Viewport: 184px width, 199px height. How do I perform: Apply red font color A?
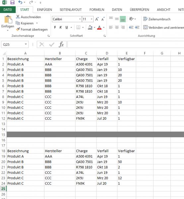coord(99,28)
